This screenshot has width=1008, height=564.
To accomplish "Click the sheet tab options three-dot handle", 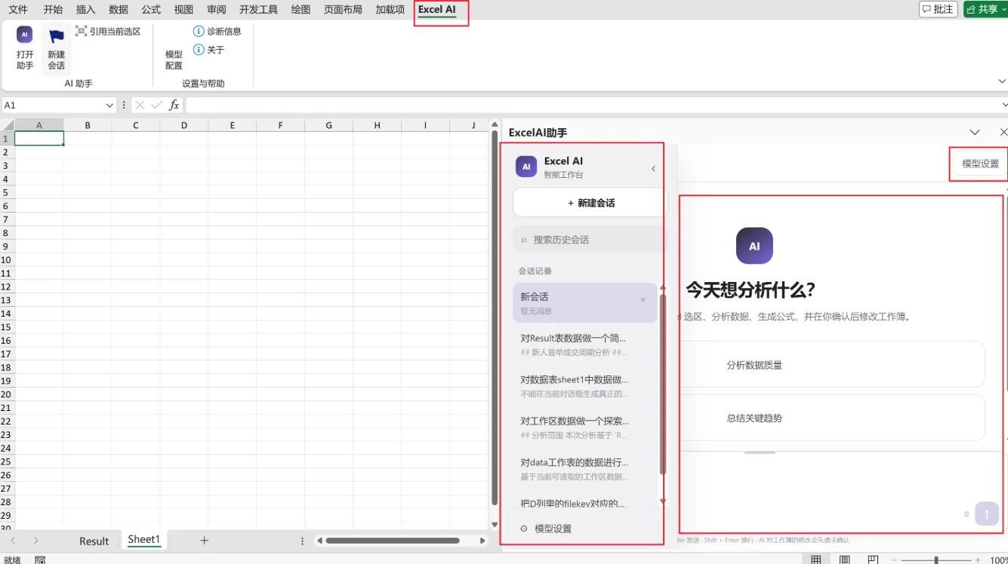I will pyautogui.click(x=303, y=541).
